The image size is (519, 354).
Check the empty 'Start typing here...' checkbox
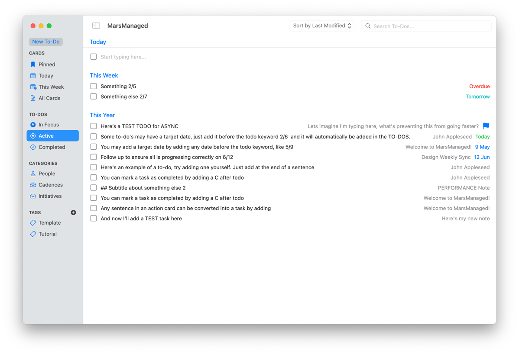[94, 57]
